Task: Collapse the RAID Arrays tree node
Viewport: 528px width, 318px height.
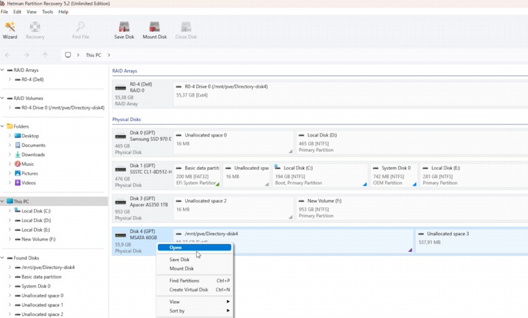Action: click(x=2, y=70)
